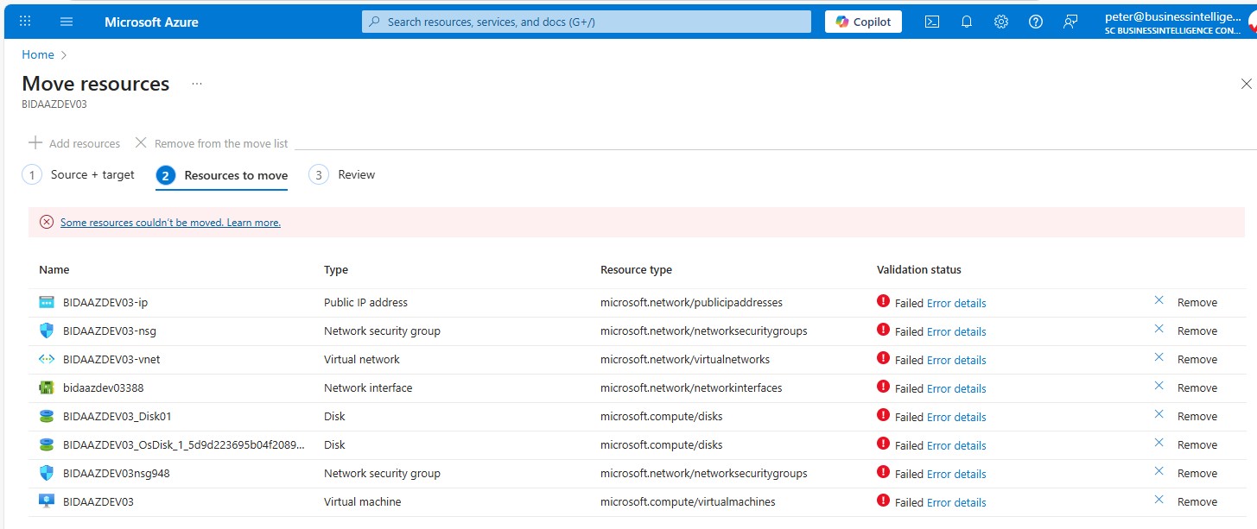Select the BIDAAZDEV03_OsDisk_1_5d9d223695b04f2089... name
The width and height of the screenshot is (1257, 529).
click(x=184, y=444)
